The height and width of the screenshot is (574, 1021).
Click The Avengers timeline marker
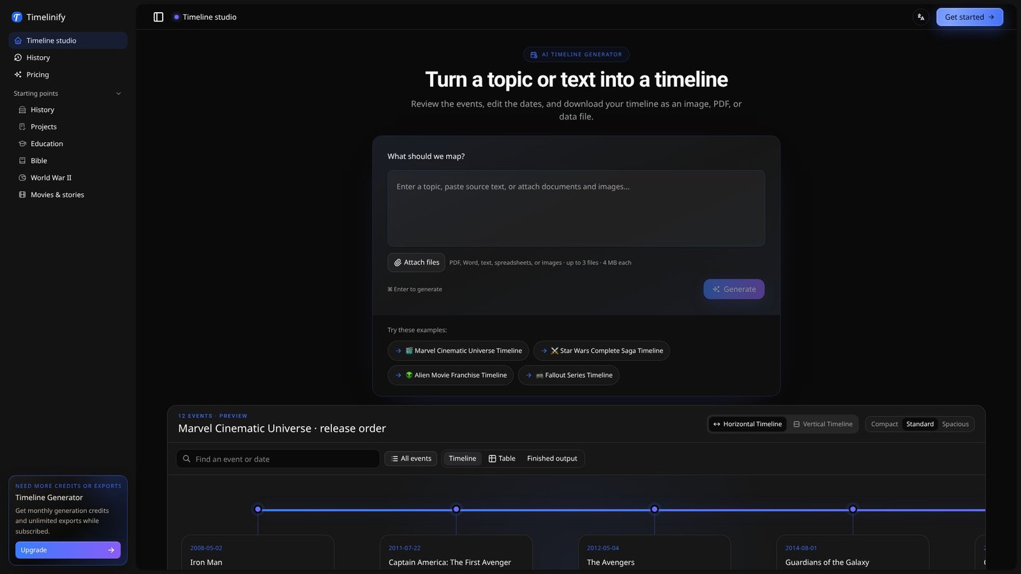(654, 509)
